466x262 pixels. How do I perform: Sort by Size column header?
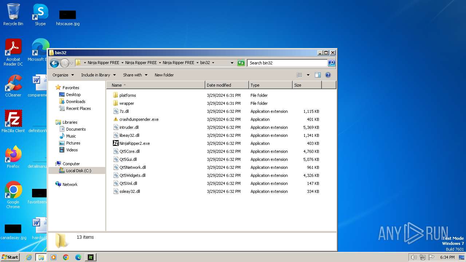pos(307,85)
